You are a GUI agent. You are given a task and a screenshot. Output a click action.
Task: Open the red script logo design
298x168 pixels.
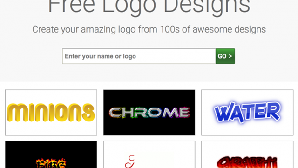coord(149,155)
